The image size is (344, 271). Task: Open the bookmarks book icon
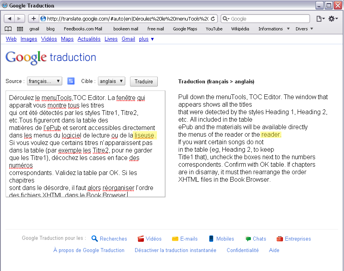pos(8,29)
